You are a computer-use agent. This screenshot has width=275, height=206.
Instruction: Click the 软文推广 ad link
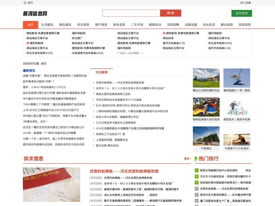click(x=77, y=38)
